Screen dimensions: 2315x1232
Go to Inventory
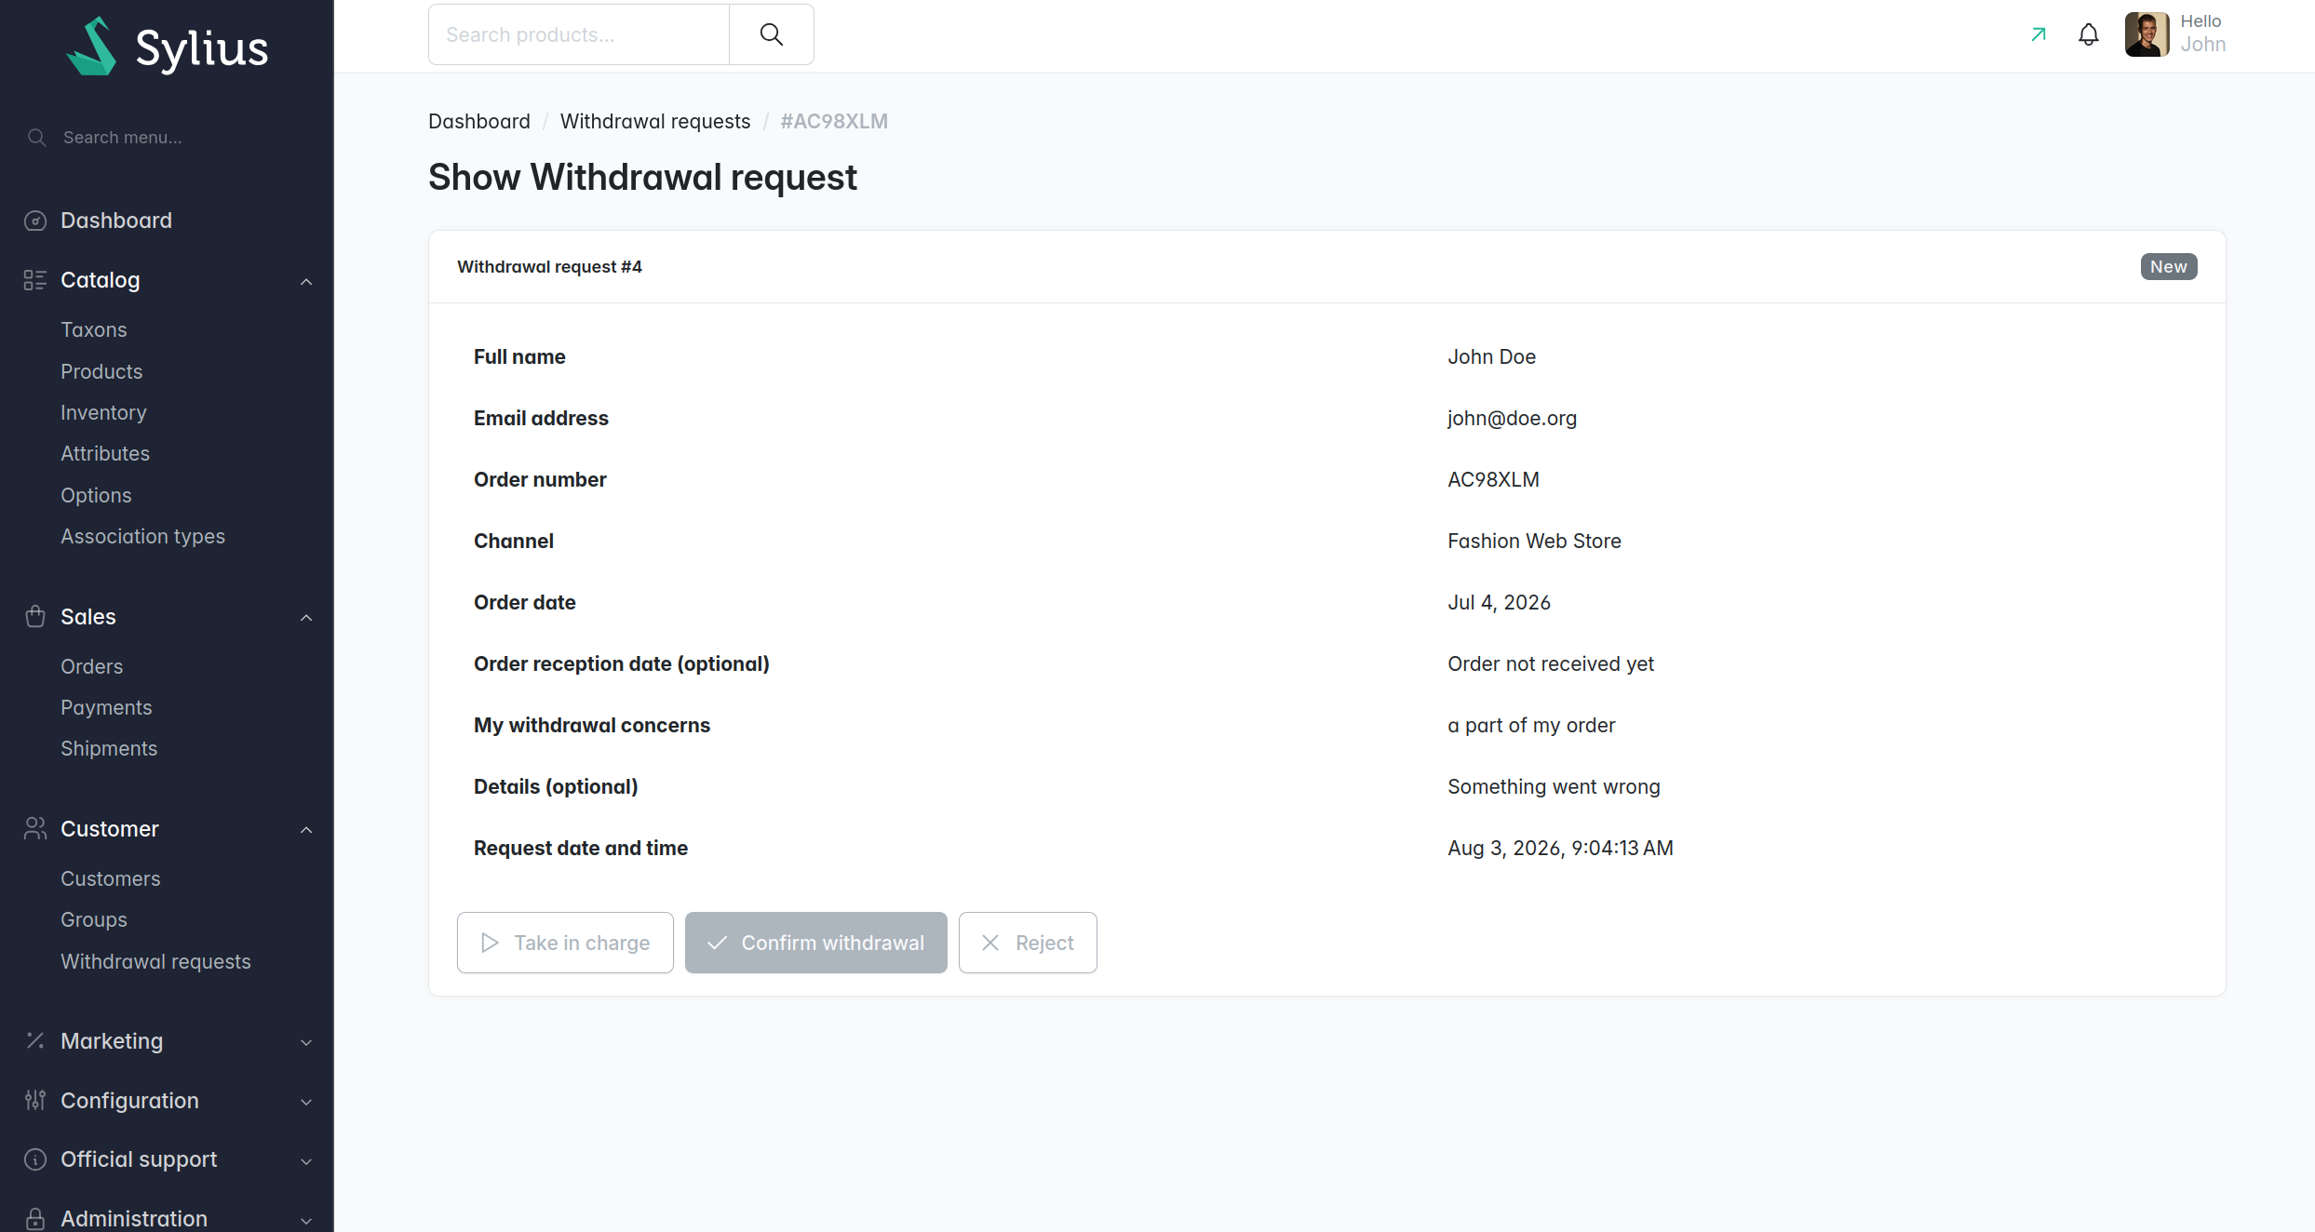103,412
